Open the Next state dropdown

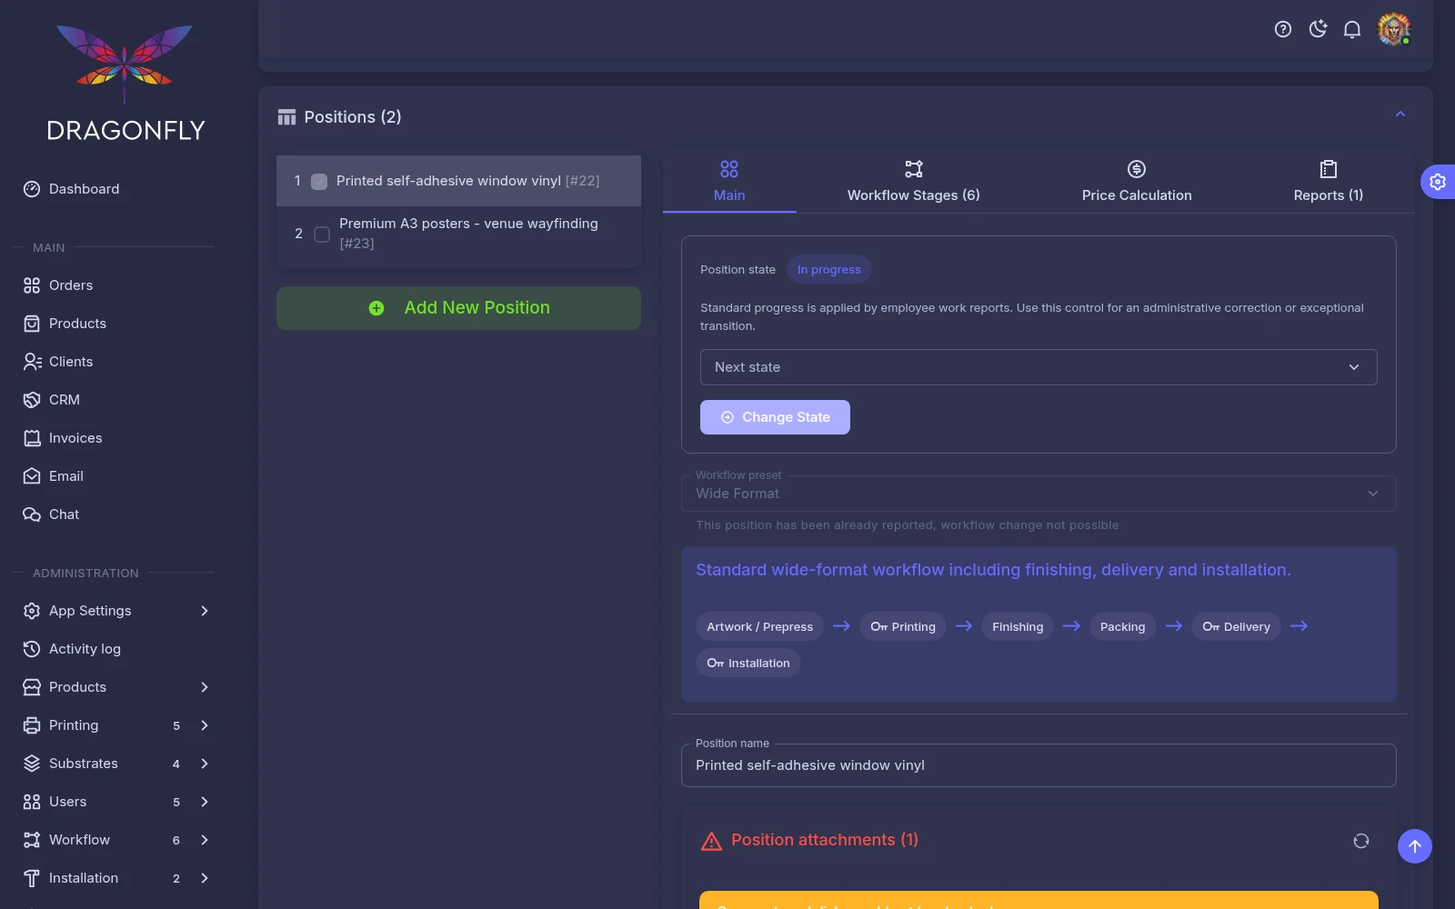tap(1039, 367)
